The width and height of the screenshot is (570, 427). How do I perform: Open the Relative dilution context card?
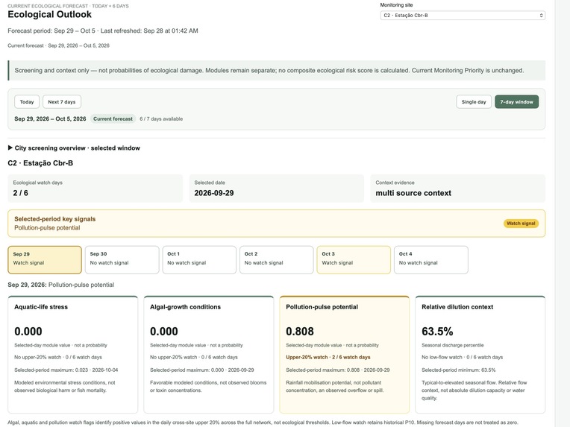coord(480,355)
